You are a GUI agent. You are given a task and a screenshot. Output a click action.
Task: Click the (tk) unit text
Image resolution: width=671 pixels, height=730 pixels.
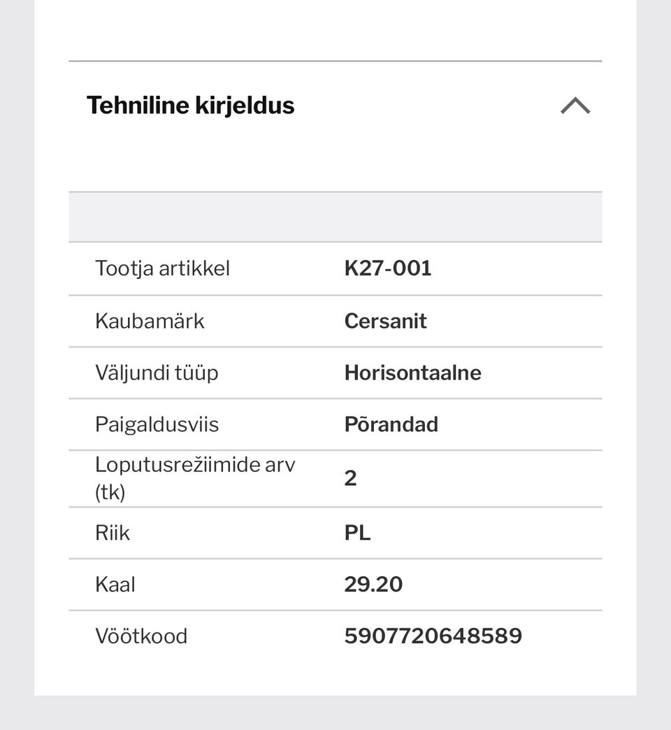[110, 493]
